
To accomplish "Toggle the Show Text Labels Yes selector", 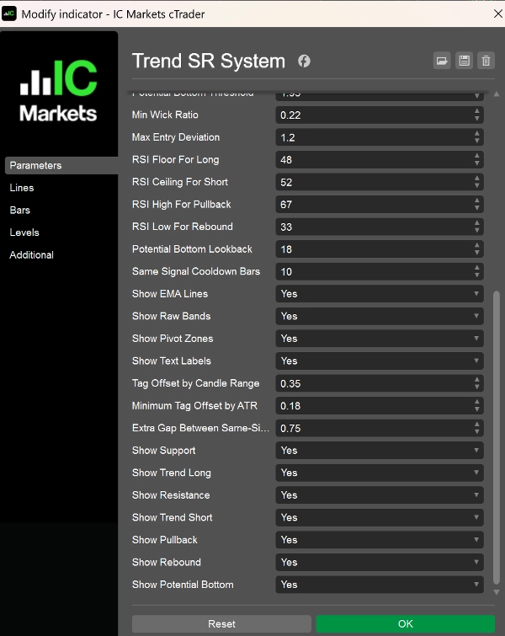I will tap(380, 361).
